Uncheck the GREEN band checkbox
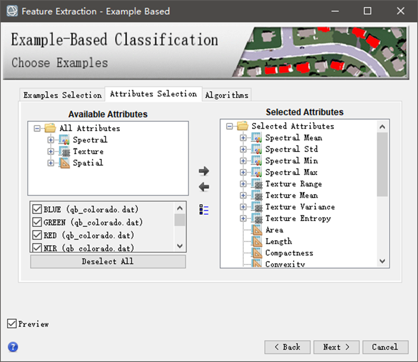This screenshot has width=418, height=362. click(37, 222)
